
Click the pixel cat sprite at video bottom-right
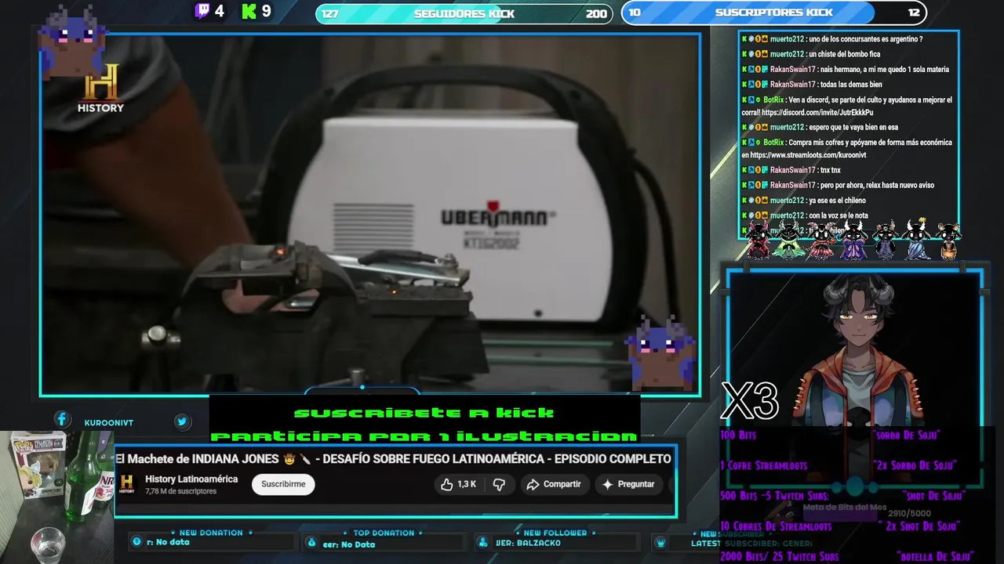click(660, 352)
